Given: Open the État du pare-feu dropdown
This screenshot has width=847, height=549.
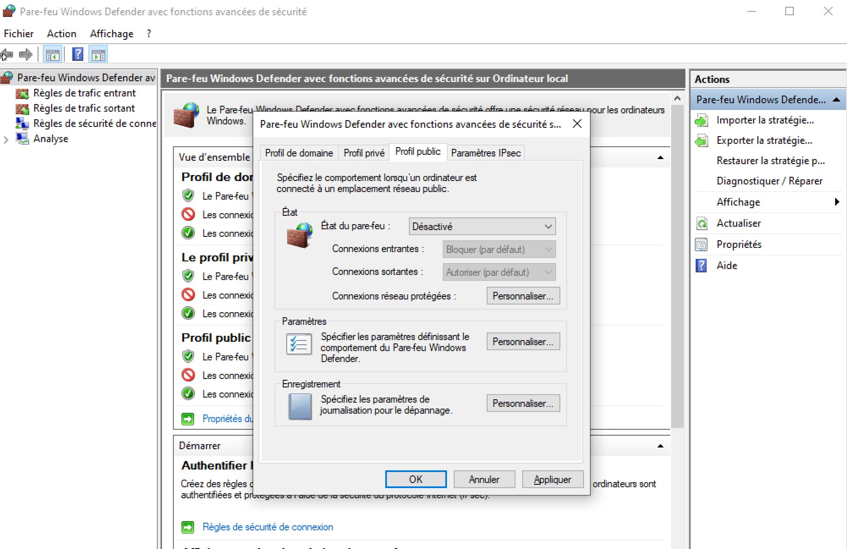Looking at the screenshot, I should click(x=482, y=227).
